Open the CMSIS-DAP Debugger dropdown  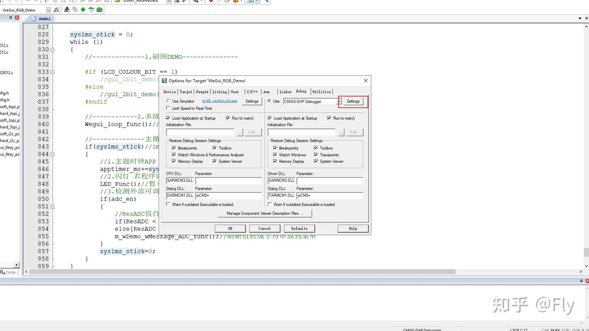[339, 101]
